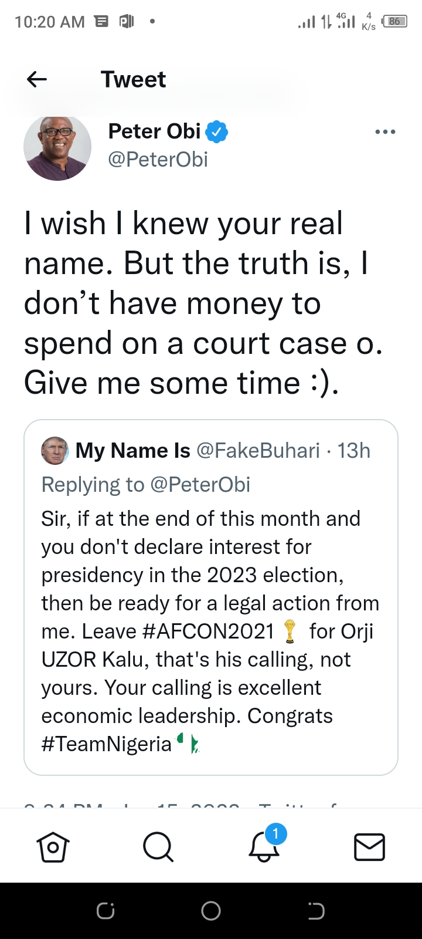The height and width of the screenshot is (939, 422).
Task: Tap the back arrow icon
Action: point(37,79)
